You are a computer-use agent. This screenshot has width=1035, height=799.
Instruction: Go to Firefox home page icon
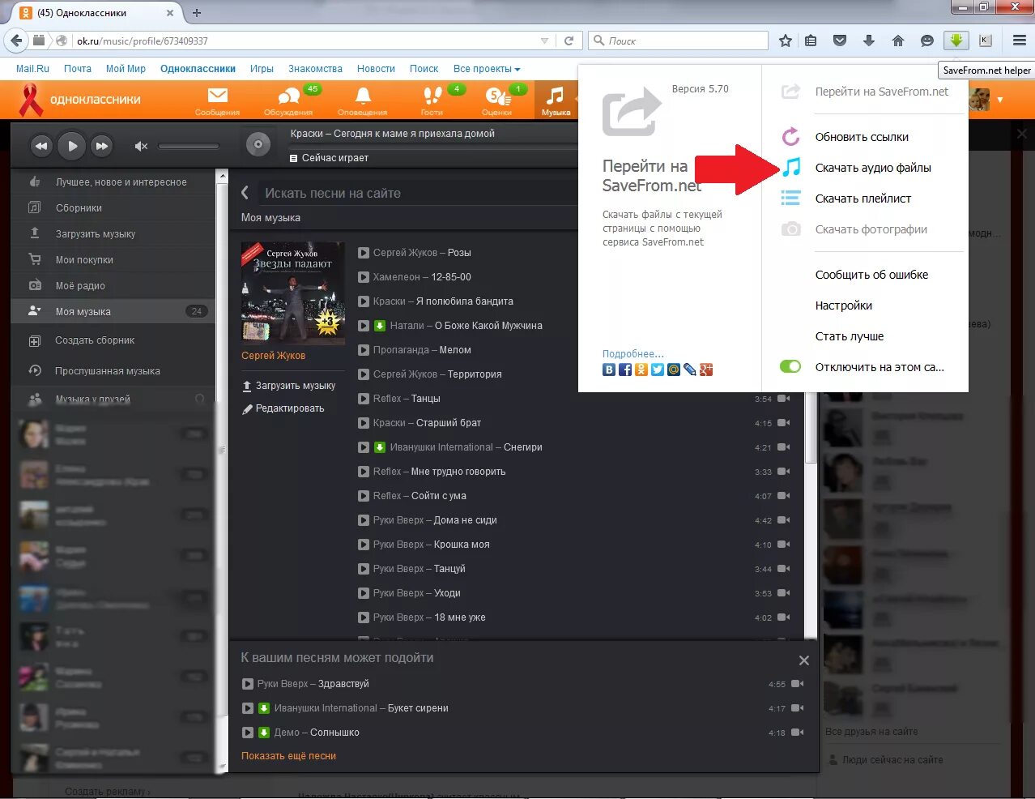[898, 41]
